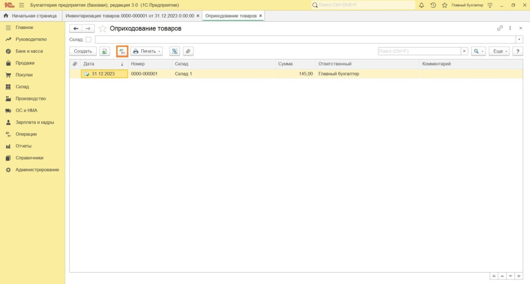Open history clock icon in title bar
Image resolution: width=530 pixels, height=284 pixels.
point(433,5)
